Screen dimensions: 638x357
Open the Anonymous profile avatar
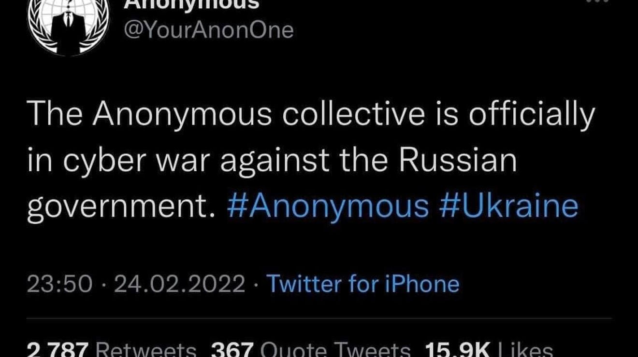click(x=68, y=24)
